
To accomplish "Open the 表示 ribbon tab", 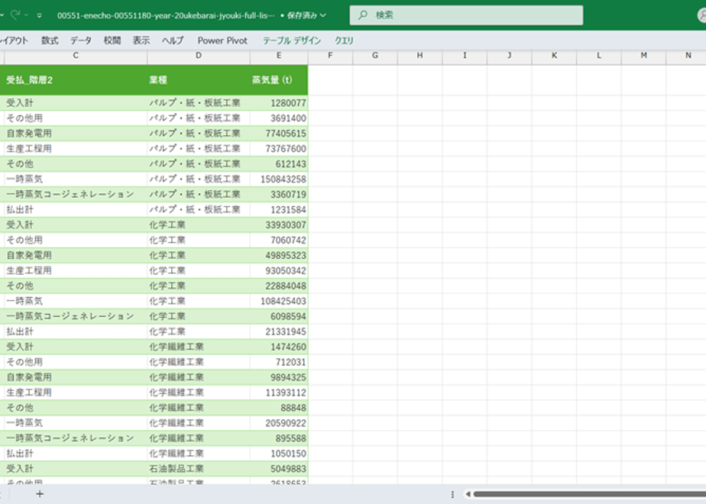I will point(141,40).
